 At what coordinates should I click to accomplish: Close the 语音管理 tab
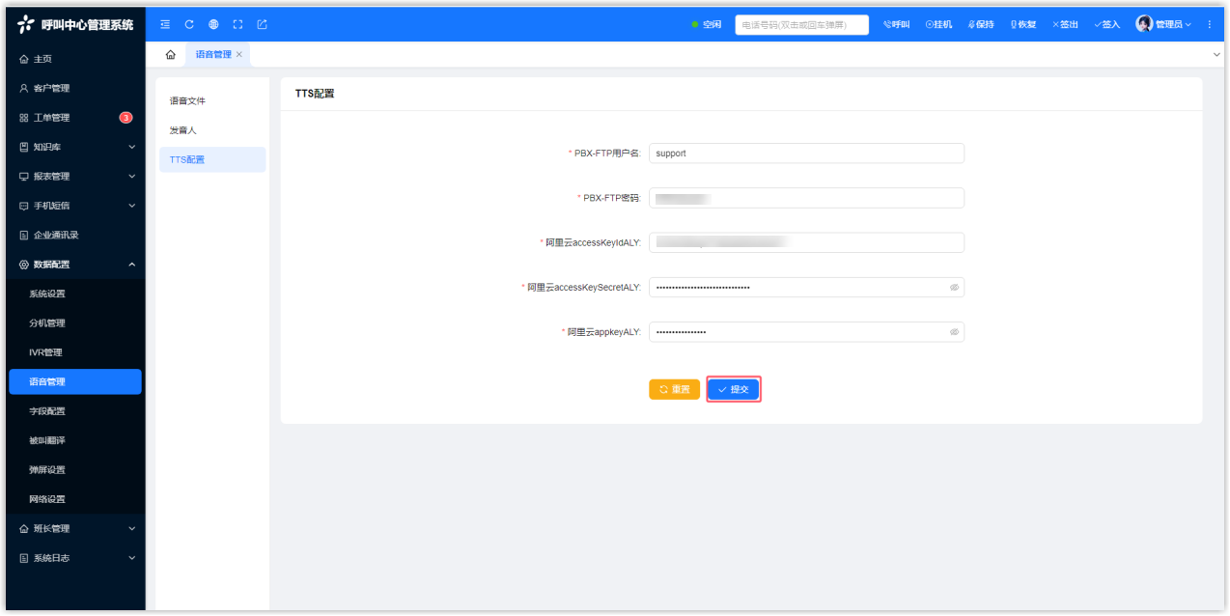click(239, 55)
